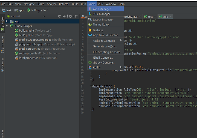Click scroll from source target icon
Screen dimensions: 197x138
(60, 16)
